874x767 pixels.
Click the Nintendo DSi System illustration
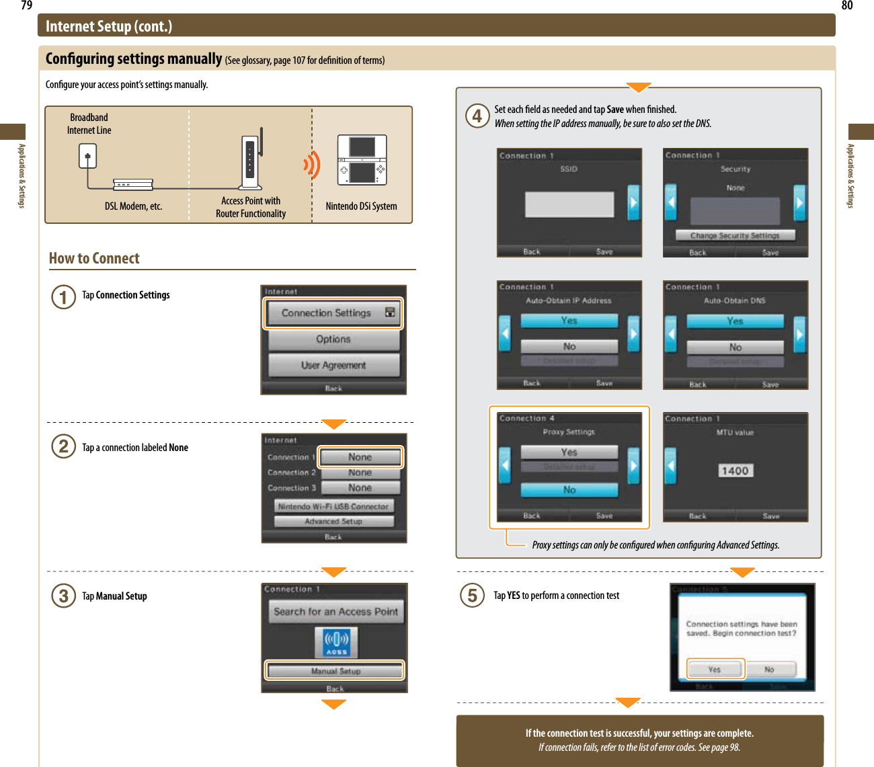tap(362, 160)
